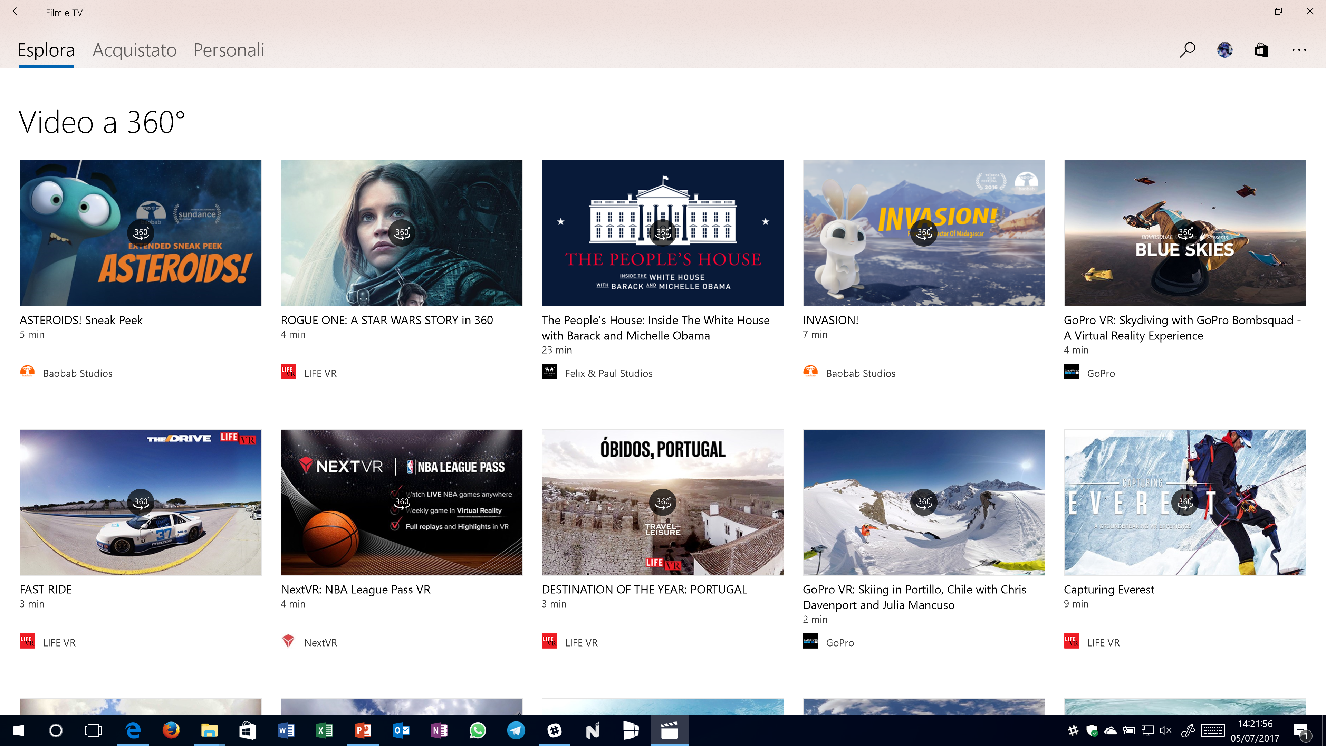Open the Rogue One 360 video thumbnail
This screenshot has height=746, width=1326.
click(x=402, y=233)
